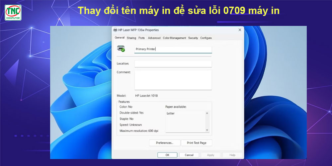Open printer Preferences
This screenshot has height=166, width=332.
coord(165,143)
